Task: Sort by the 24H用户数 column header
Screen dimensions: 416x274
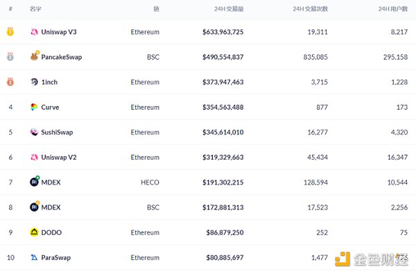Action: point(393,9)
